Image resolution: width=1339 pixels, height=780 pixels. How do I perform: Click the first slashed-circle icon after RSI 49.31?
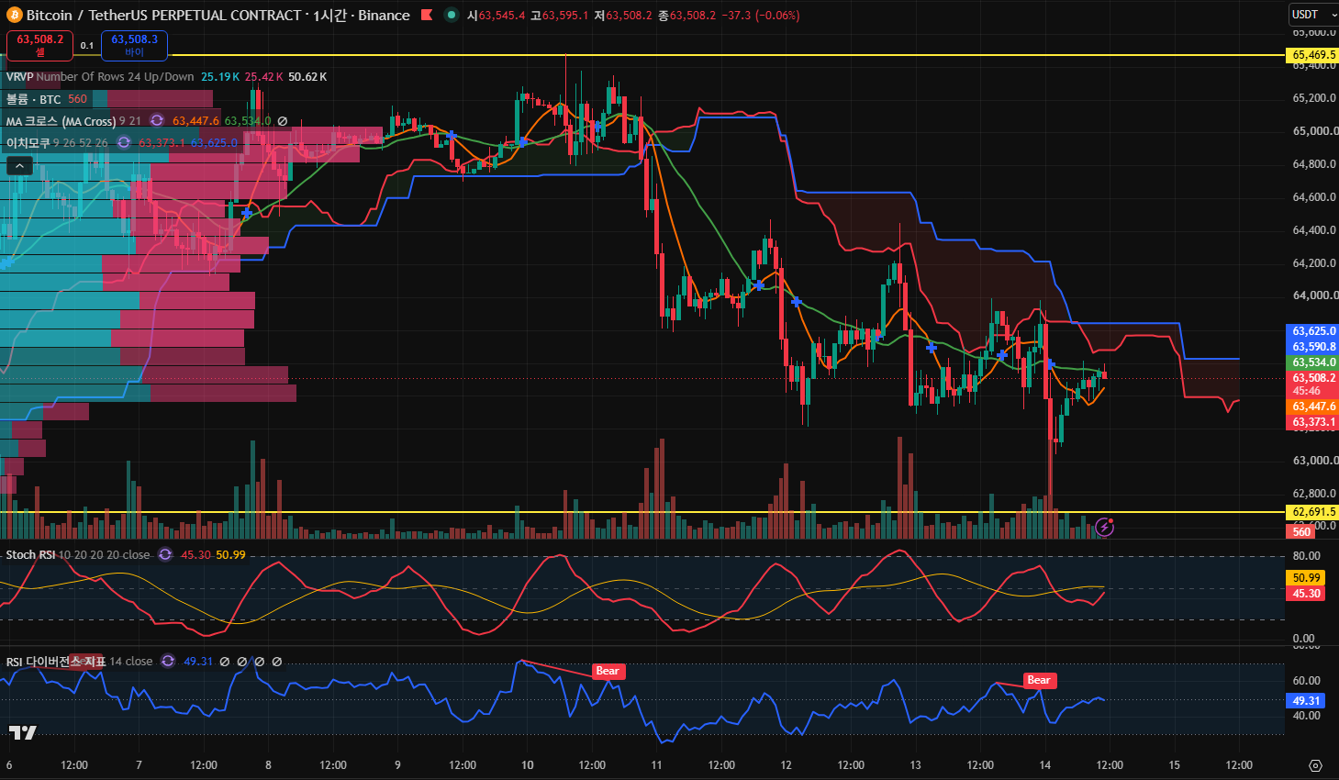click(225, 662)
